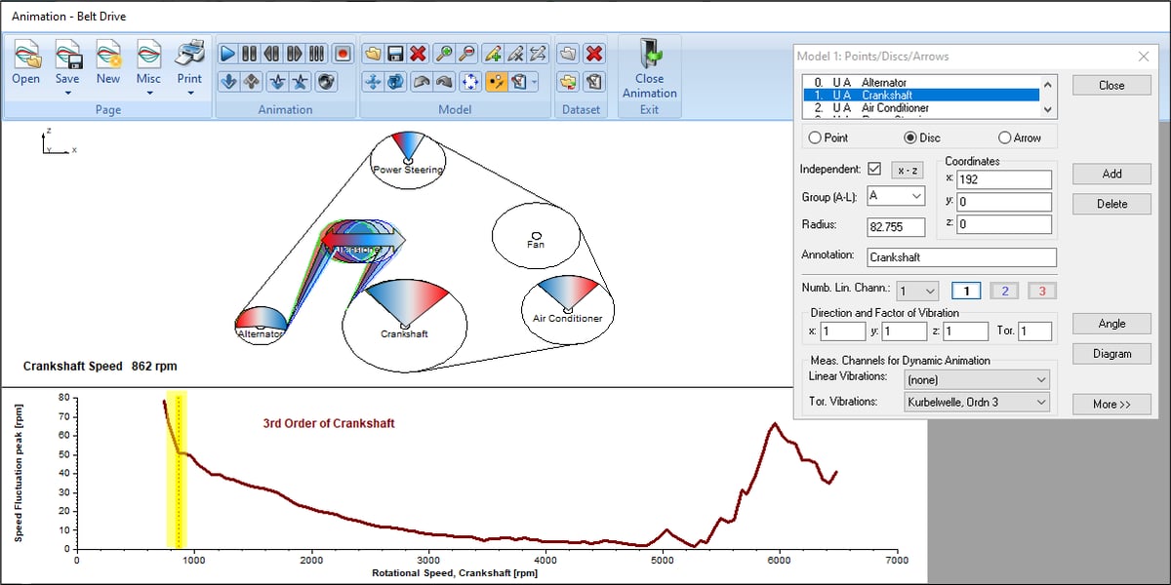The height and width of the screenshot is (585, 1171).
Task: Click the speaker sound icon in Animation group
Action: 328,82
